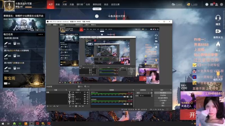Open the 工具(T) menu in OBS
The width and height of the screenshot is (225, 126).
[x=87, y=25]
